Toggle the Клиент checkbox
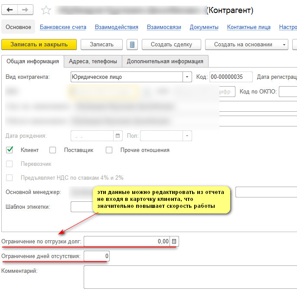Viewport: 297px width, 294px height. pos(10,150)
